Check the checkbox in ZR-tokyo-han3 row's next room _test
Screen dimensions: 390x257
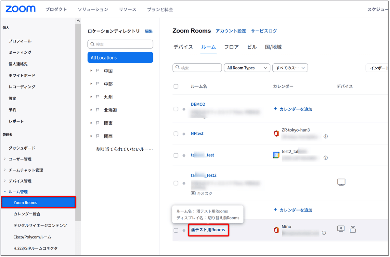(x=176, y=155)
